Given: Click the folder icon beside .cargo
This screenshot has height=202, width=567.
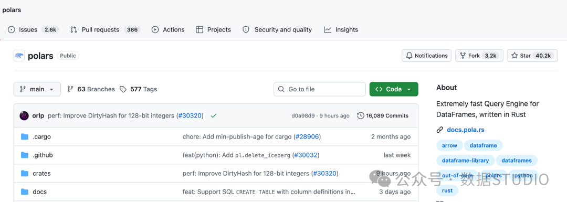Looking at the screenshot, I should click(x=25, y=136).
